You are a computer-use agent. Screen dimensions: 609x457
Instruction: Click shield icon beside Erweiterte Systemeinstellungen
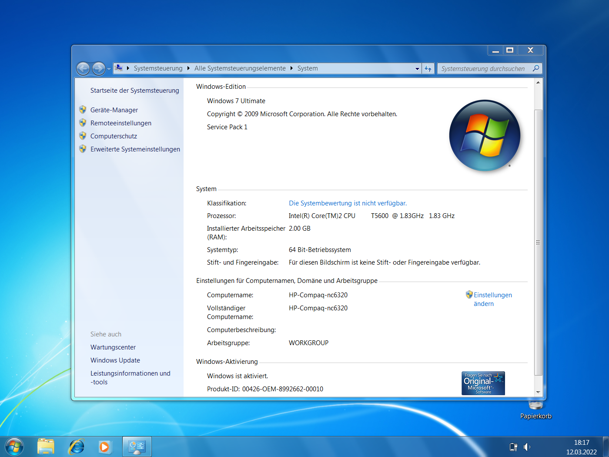click(83, 149)
